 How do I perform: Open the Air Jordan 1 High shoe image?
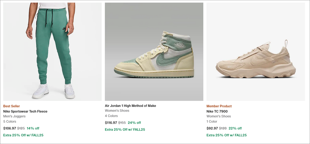(x=154, y=52)
